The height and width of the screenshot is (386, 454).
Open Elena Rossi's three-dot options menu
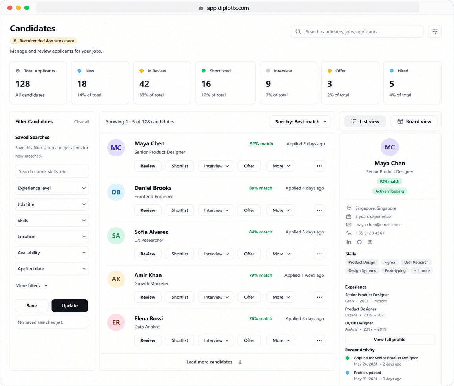pos(319,340)
